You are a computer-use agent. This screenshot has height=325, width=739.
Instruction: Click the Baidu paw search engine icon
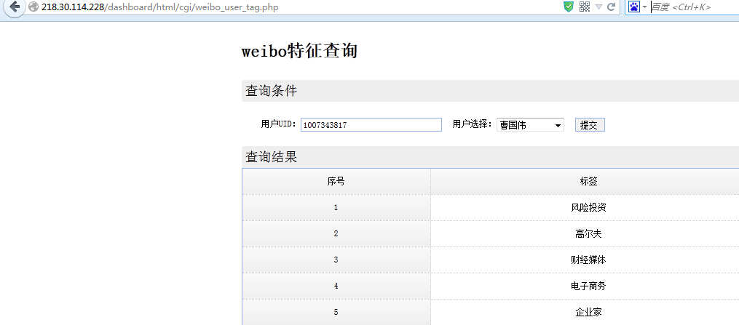coord(634,7)
